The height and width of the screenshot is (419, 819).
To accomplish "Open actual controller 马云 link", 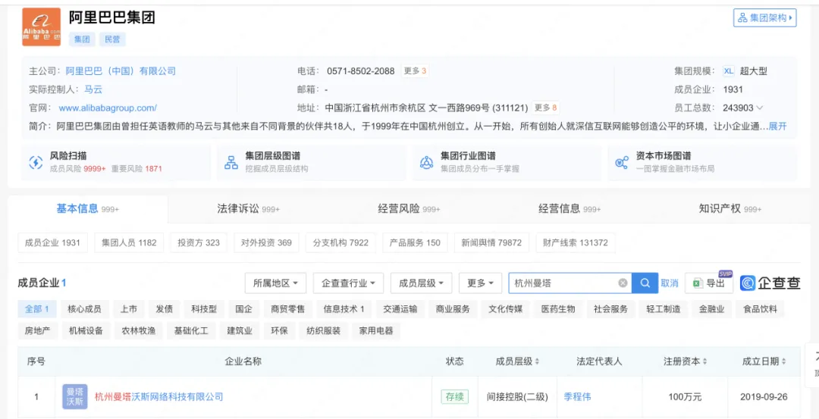I will (x=93, y=89).
